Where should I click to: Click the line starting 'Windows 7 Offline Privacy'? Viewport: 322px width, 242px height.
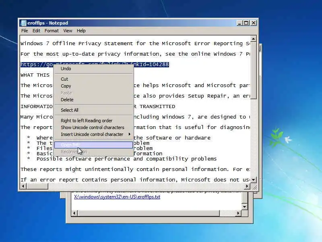[135, 44]
